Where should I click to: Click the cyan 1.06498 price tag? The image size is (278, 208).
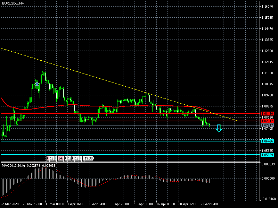point(268,141)
